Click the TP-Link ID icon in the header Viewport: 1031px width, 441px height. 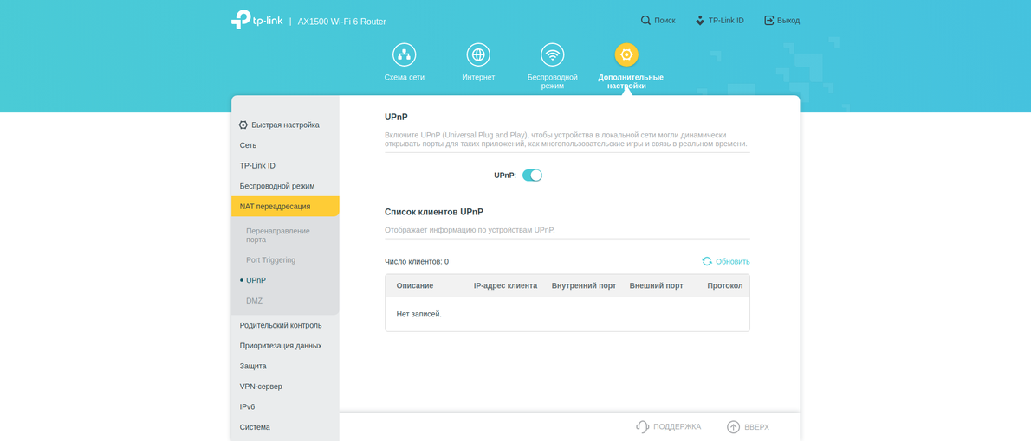(700, 21)
